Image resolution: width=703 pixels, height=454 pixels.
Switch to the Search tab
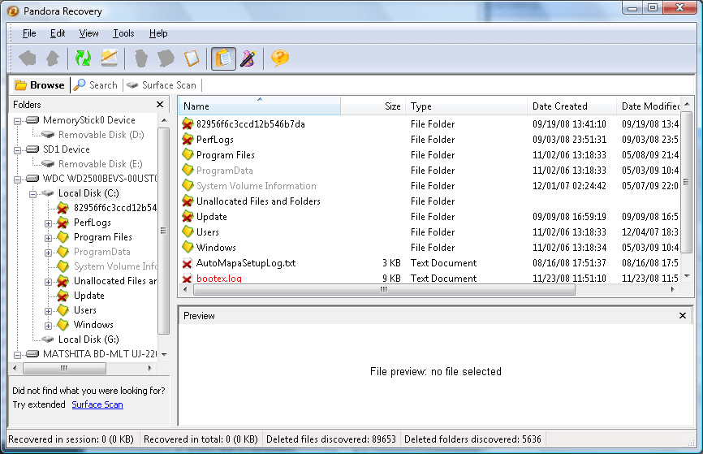[96, 84]
